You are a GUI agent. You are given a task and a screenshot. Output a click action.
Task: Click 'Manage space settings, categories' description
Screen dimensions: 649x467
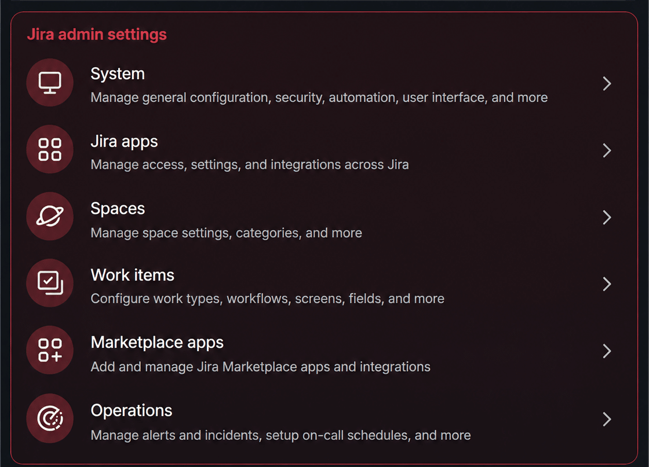pyautogui.click(x=227, y=233)
